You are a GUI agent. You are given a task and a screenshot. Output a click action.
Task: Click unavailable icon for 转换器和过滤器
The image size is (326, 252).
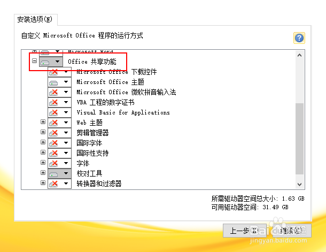click(x=53, y=184)
